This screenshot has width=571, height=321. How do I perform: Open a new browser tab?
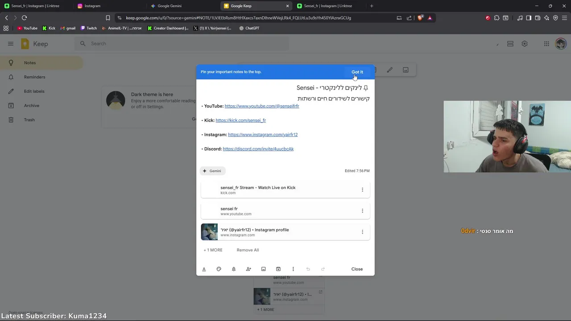[x=372, y=6]
